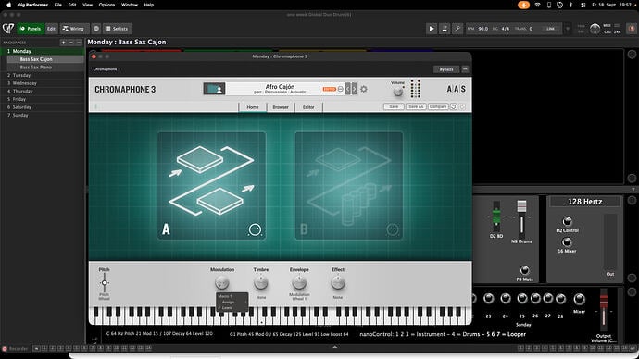
Task: Switch to the Home tab
Action: click(253, 107)
